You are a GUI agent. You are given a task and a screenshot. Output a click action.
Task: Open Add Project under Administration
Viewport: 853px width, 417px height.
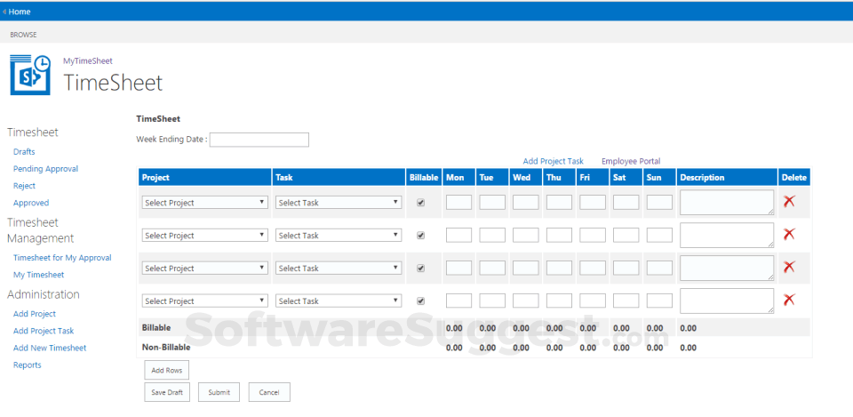[x=35, y=314]
